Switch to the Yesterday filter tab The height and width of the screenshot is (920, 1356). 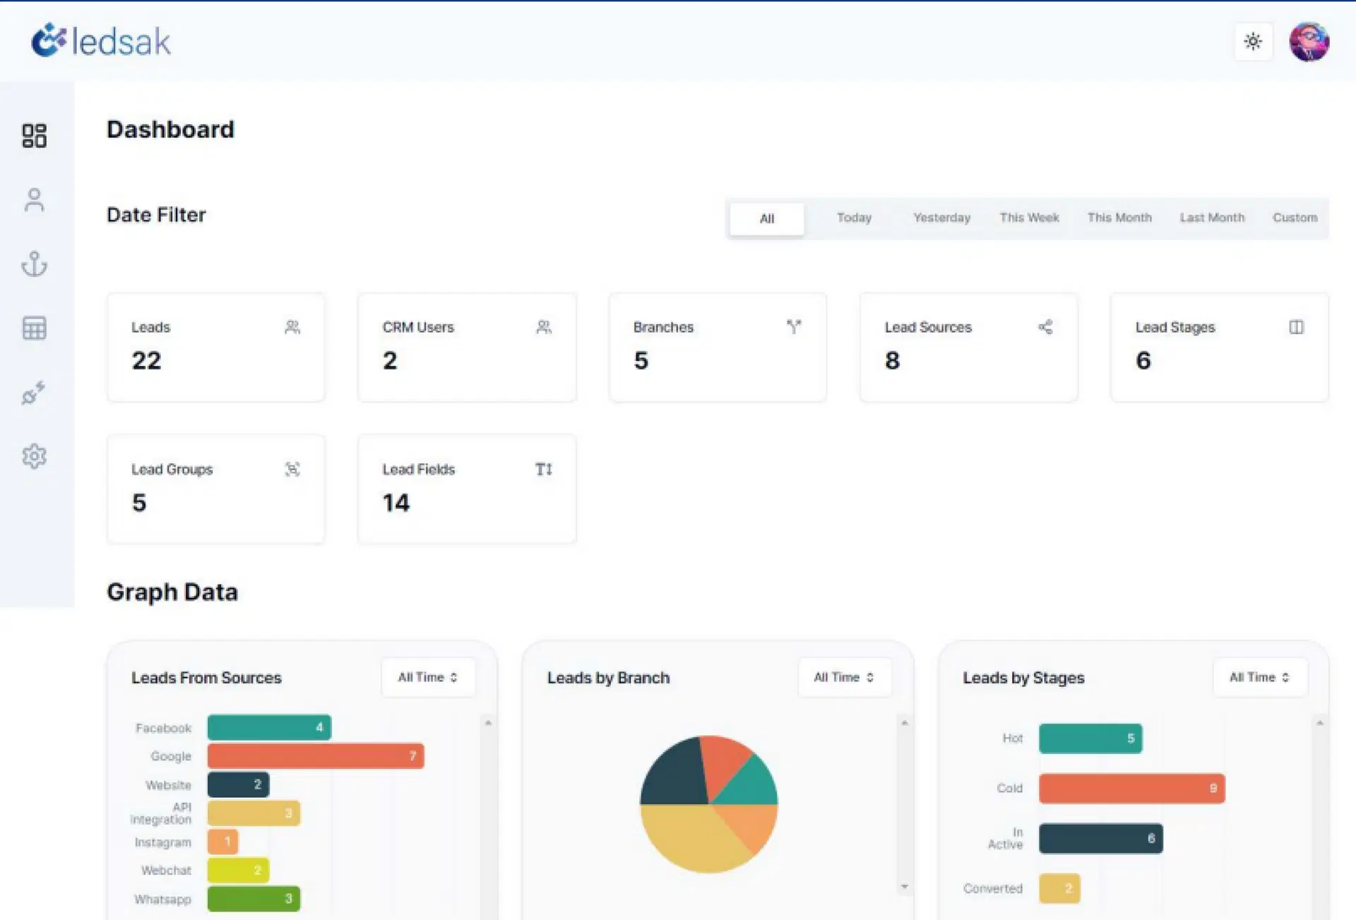pyautogui.click(x=941, y=217)
